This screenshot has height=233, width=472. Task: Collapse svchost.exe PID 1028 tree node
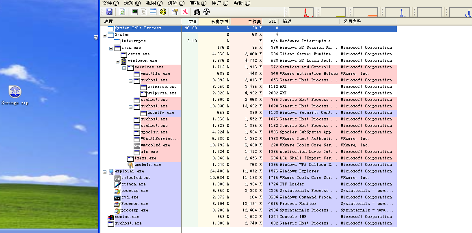click(x=131, y=107)
